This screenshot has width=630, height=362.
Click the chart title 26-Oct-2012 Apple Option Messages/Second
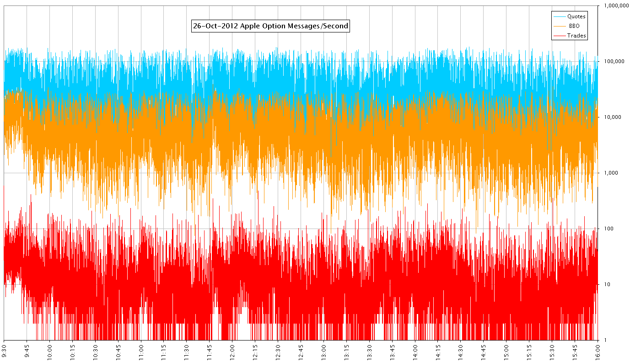coord(270,26)
